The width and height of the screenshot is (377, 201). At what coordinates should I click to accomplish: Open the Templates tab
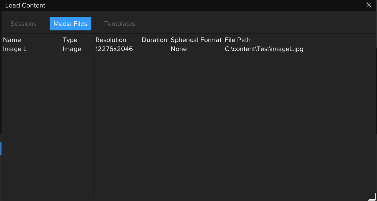coord(120,24)
